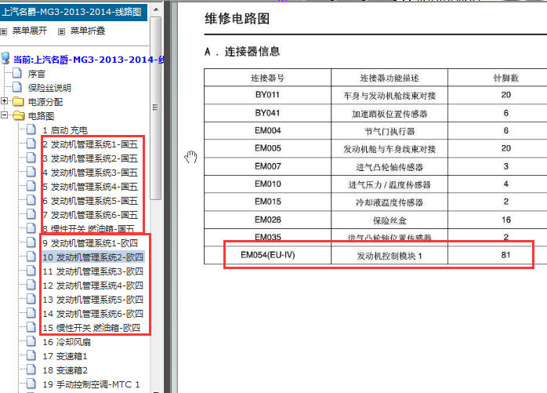Click connector cell EM054(EU-IV)

(x=267, y=255)
